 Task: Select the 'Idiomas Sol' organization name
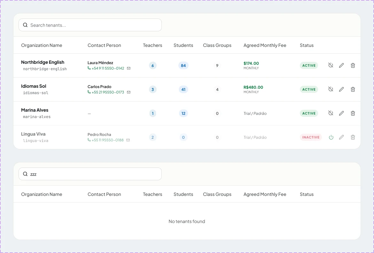[34, 86]
